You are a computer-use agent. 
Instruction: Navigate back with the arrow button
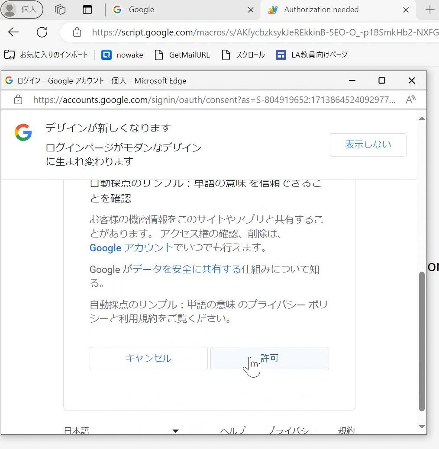point(13,32)
